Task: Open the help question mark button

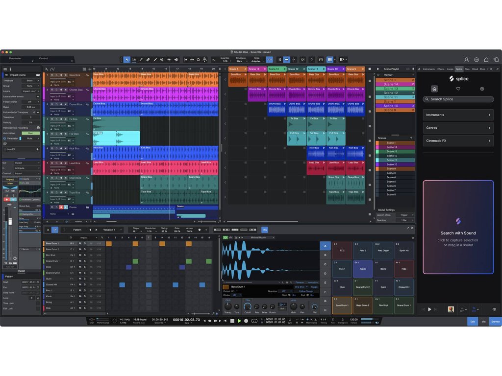Action: pos(311,59)
